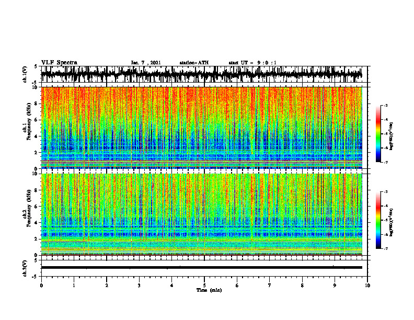Click the 'Time (min)' axis title
This screenshot has width=414, height=320.
click(x=209, y=290)
